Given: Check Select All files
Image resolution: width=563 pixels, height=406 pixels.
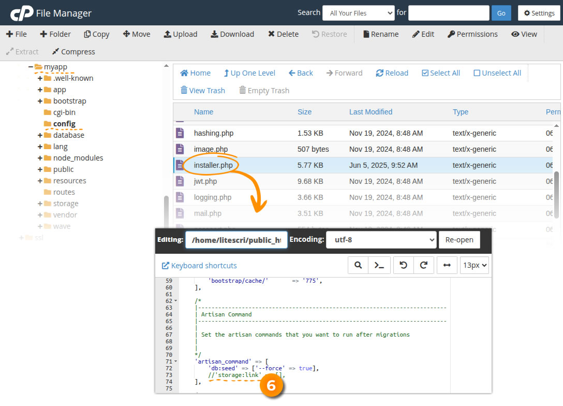Looking at the screenshot, I should click(441, 73).
